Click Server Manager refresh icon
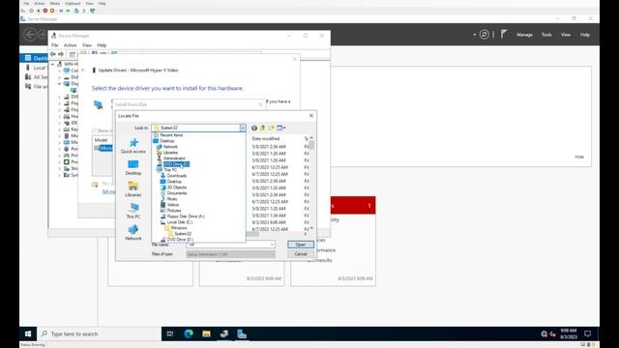The height and width of the screenshot is (348, 619). pos(484,35)
